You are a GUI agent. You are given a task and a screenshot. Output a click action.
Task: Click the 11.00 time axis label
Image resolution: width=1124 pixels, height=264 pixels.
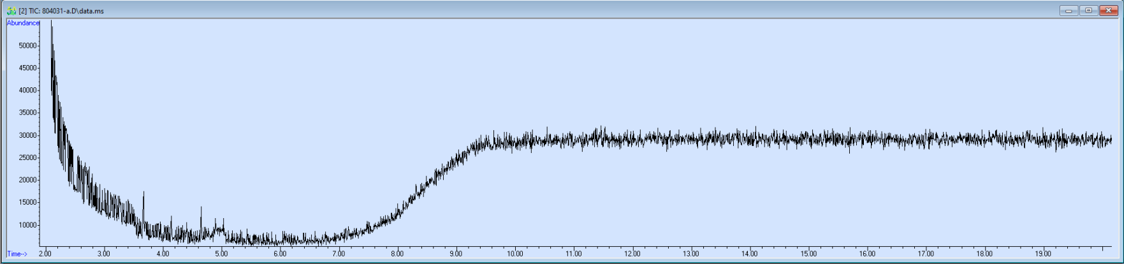pyautogui.click(x=574, y=254)
